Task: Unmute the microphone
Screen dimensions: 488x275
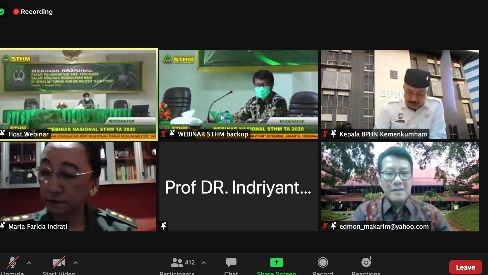Action: coord(12,263)
